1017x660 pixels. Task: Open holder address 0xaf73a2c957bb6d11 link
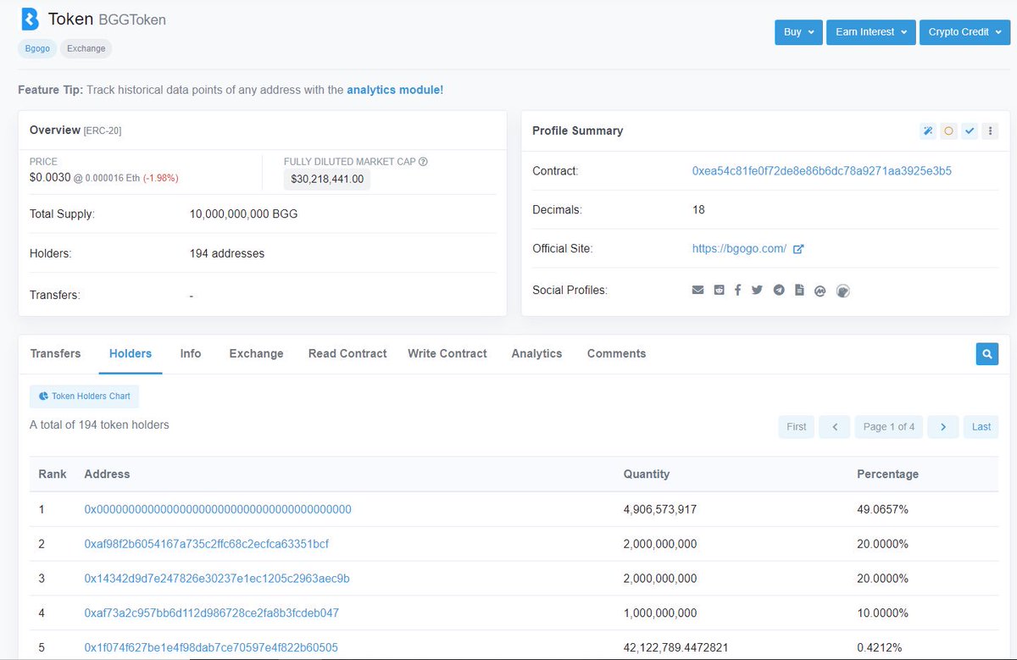pos(211,613)
